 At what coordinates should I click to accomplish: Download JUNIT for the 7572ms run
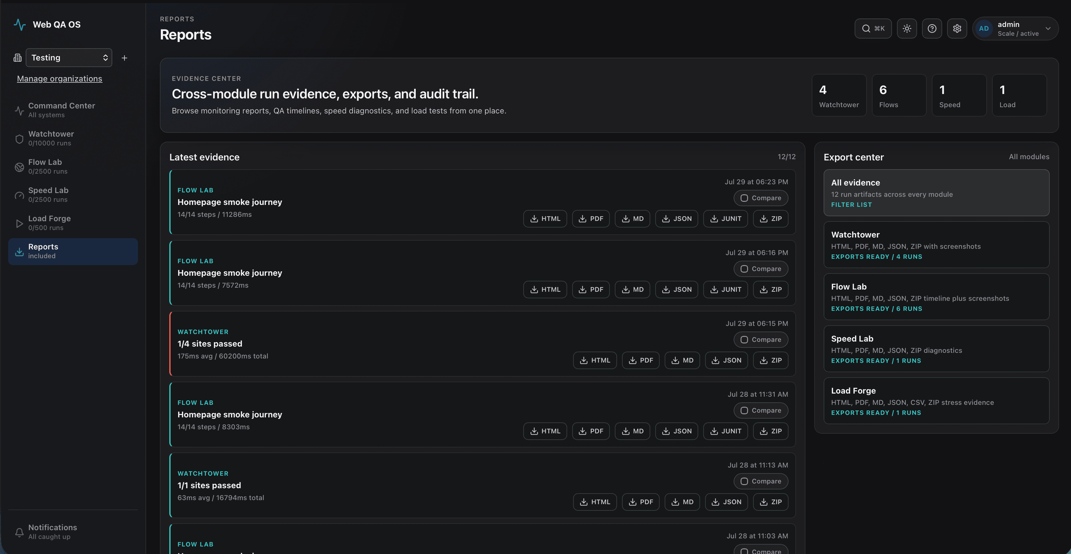tap(725, 290)
